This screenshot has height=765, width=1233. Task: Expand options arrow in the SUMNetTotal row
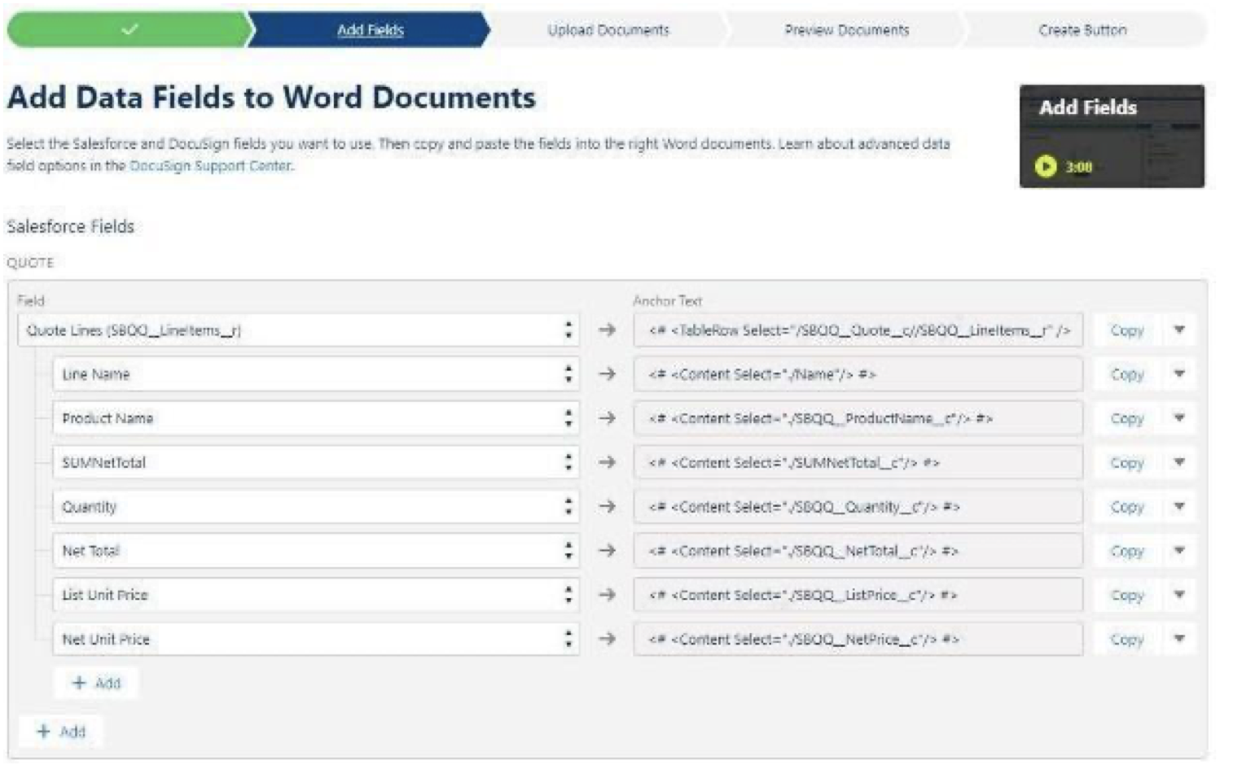1178,462
